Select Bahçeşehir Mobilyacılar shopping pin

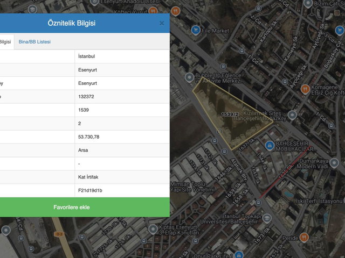270,146
